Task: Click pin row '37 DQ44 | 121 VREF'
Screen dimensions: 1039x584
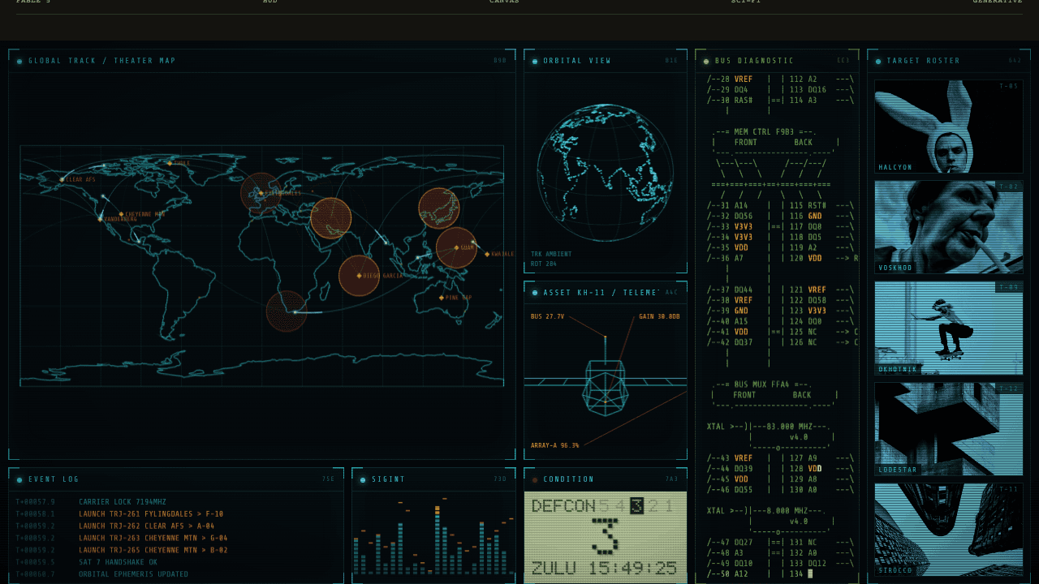Action: click(780, 290)
